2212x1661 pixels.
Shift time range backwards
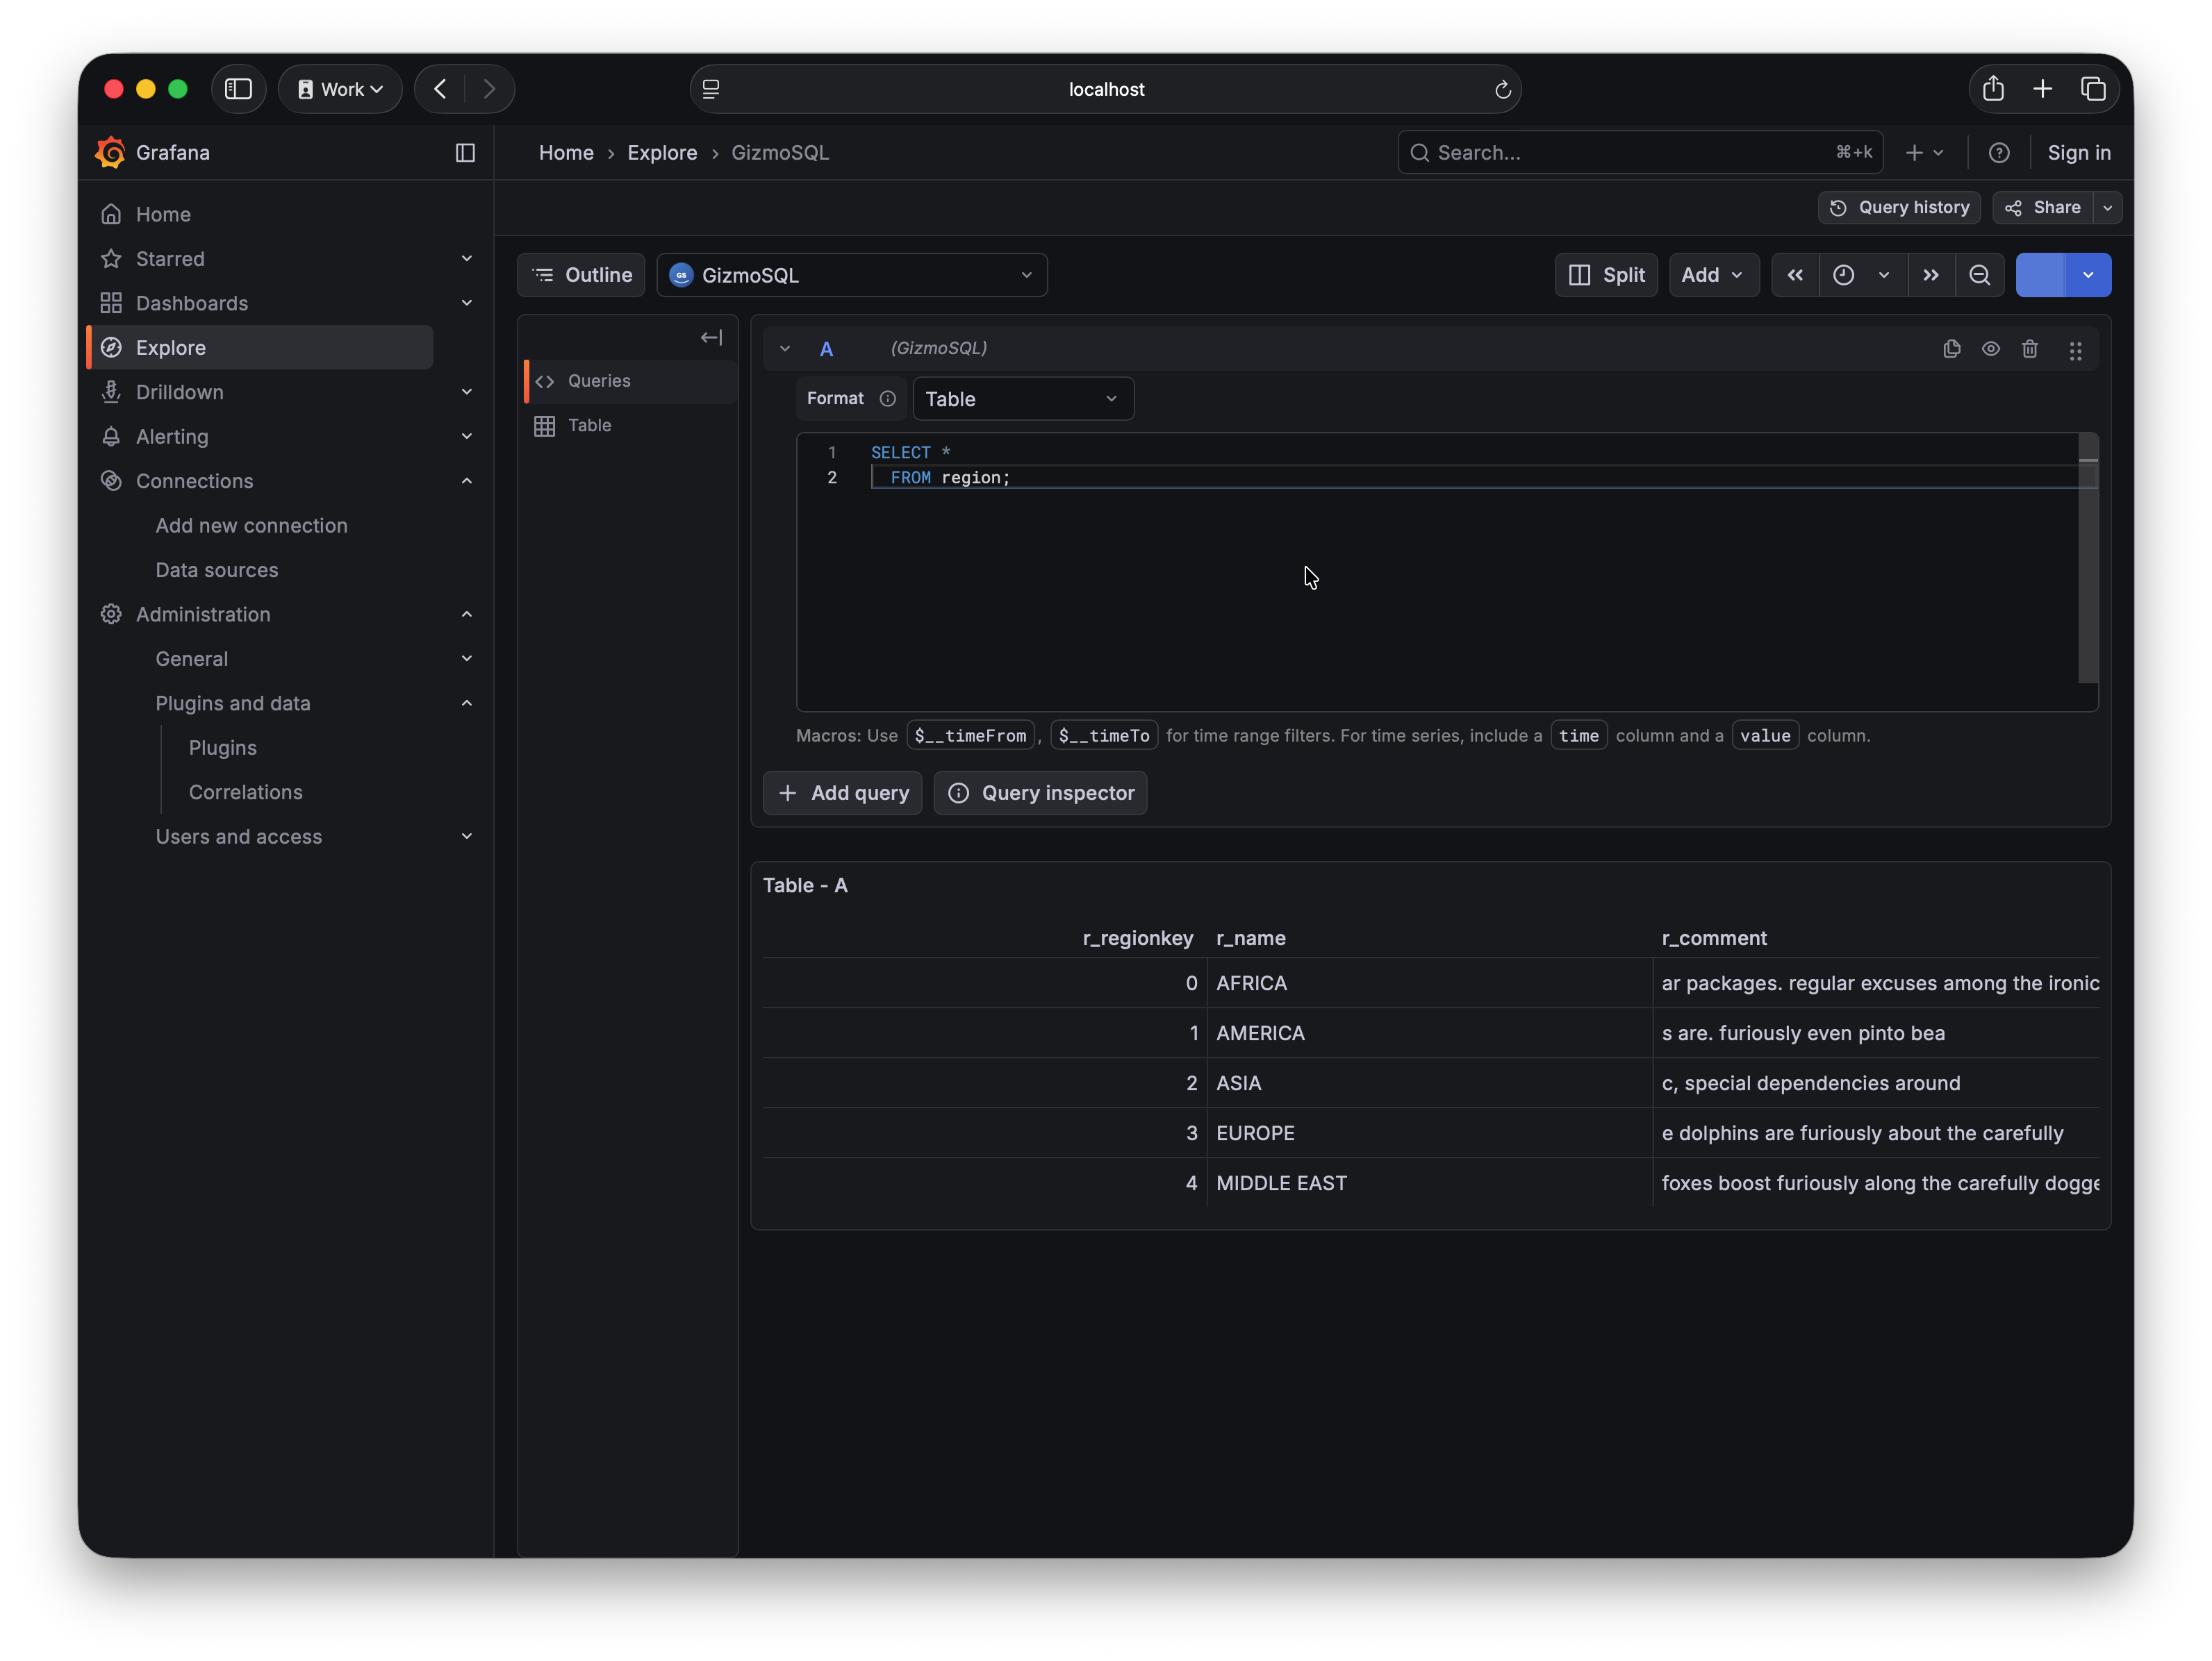tap(1795, 275)
